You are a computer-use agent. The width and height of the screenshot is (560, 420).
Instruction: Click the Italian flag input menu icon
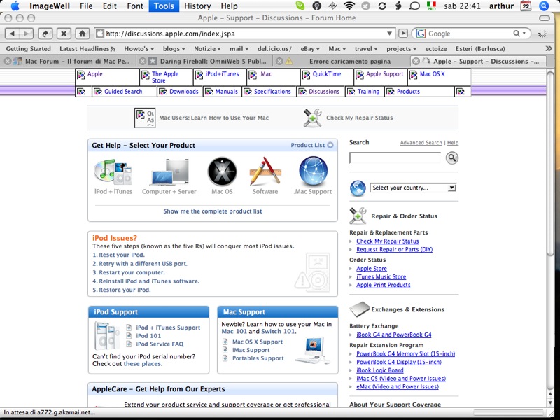coord(431,6)
